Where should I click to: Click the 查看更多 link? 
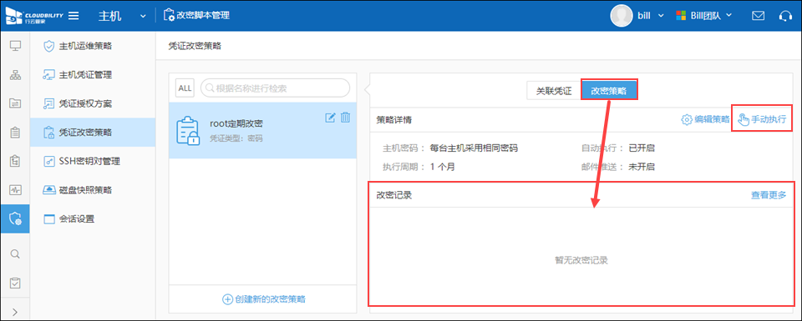[769, 194]
